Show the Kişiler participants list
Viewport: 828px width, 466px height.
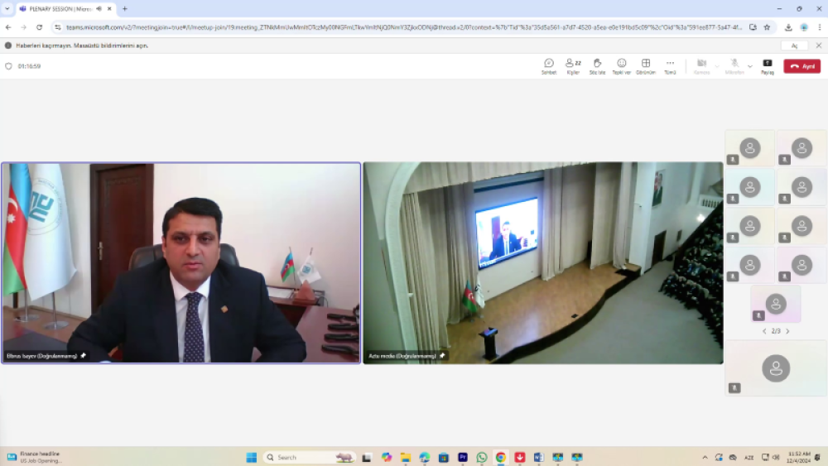pyautogui.click(x=572, y=65)
